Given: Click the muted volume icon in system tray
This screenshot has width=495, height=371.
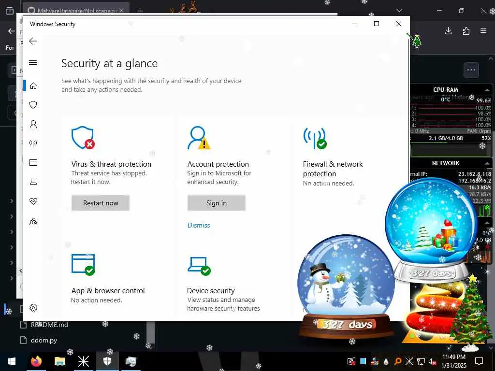Looking at the screenshot, I should tap(432, 361).
